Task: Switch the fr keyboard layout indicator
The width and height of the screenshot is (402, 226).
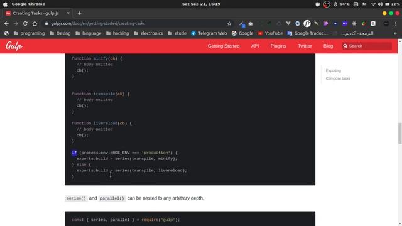Action: click(x=364, y=4)
